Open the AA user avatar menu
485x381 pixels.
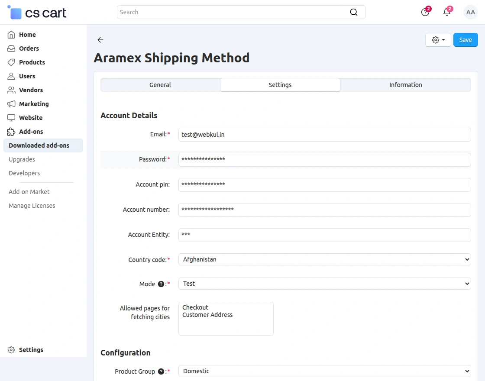pos(470,12)
